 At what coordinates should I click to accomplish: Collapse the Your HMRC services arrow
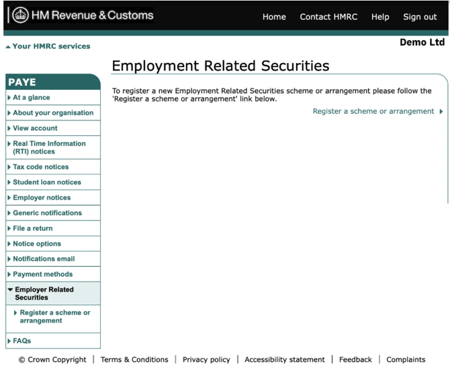7,47
